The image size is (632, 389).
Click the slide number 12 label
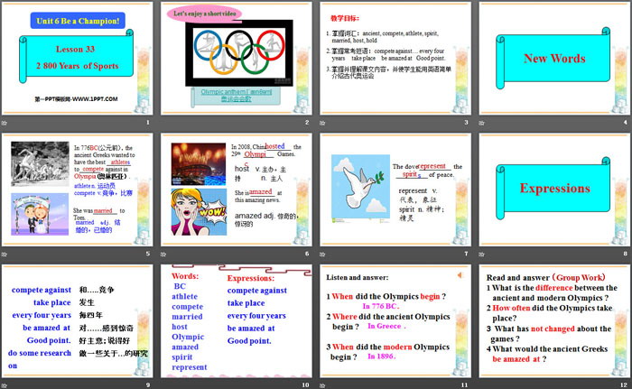coord(624,385)
